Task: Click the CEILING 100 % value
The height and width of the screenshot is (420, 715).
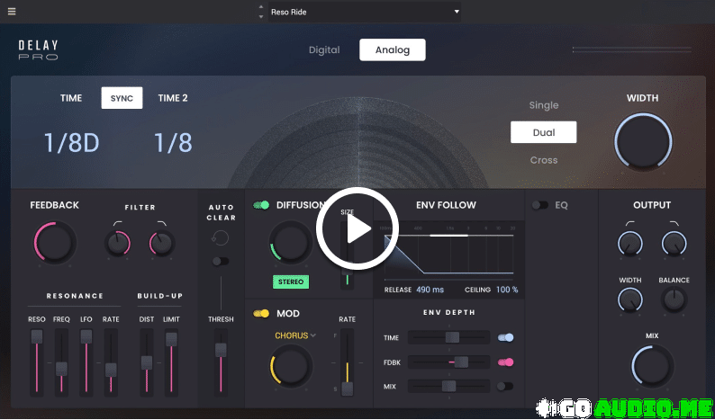Action: 507,290
